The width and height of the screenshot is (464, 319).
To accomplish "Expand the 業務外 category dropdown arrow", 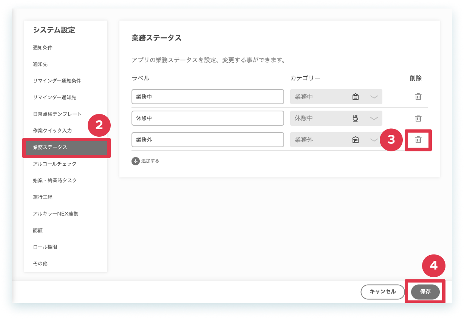I will pos(374,140).
